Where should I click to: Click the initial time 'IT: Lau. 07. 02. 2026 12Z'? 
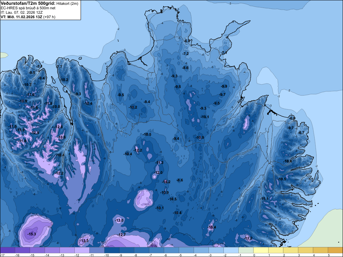pyautogui.click(x=22, y=12)
